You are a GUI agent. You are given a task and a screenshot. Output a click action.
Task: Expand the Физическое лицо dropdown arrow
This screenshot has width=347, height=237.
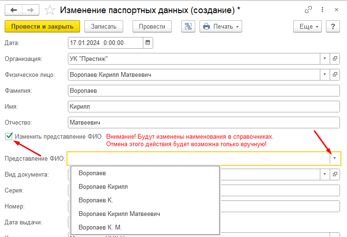pos(325,74)
